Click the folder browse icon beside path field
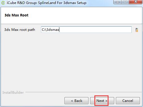Image resolution: width=143 pixels, height=107 pixels. 137,30
